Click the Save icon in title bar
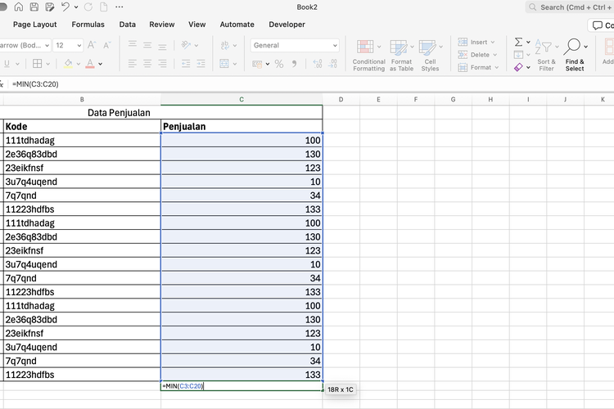Image resolution: width=614 pixels, height=409 pixels. click(x=34, y=7)
